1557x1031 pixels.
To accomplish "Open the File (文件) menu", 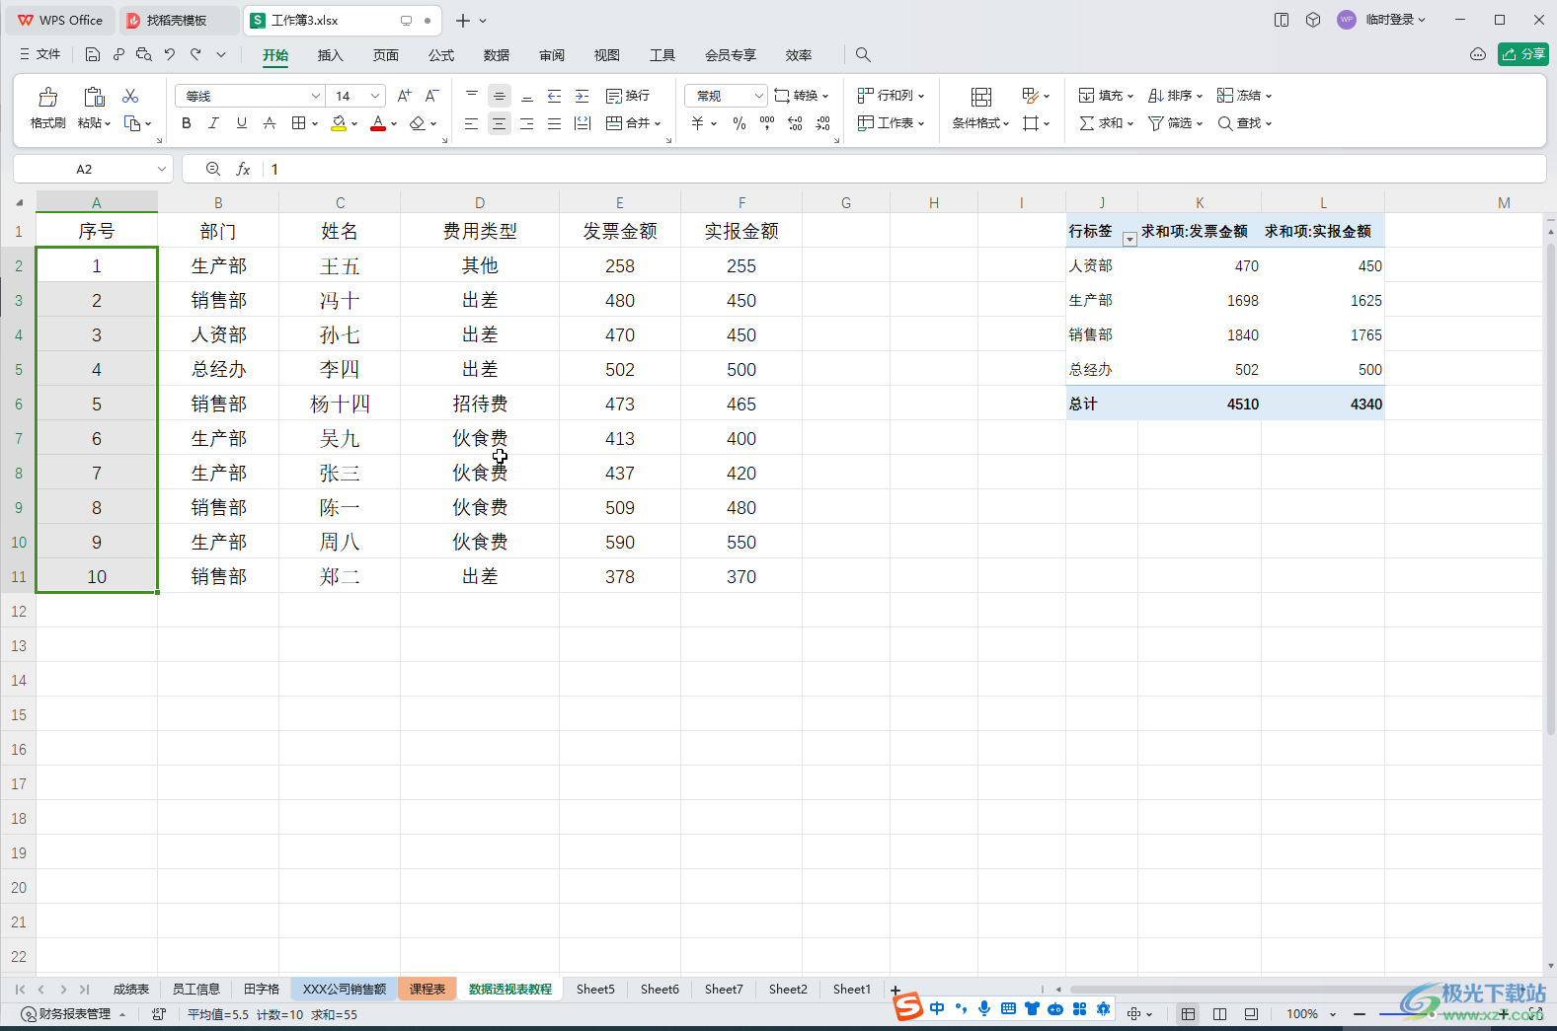I will (39, 54).
